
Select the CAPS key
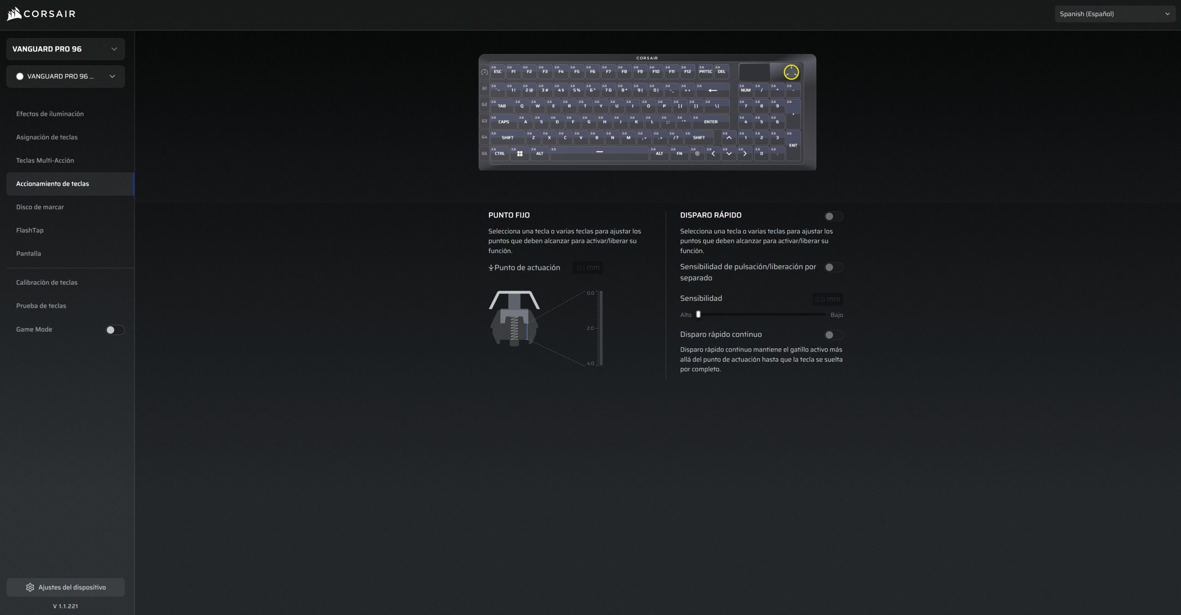[503, 122]
